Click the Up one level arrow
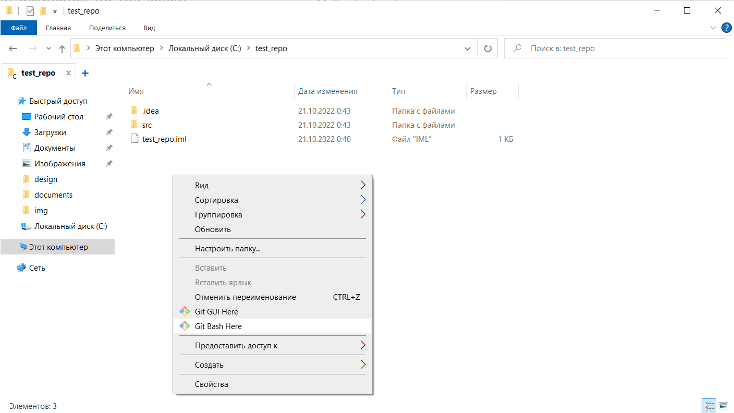 coord(62,48)
